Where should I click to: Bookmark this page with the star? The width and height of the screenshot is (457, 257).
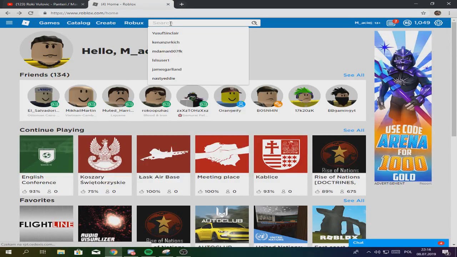tap(423, 13)
